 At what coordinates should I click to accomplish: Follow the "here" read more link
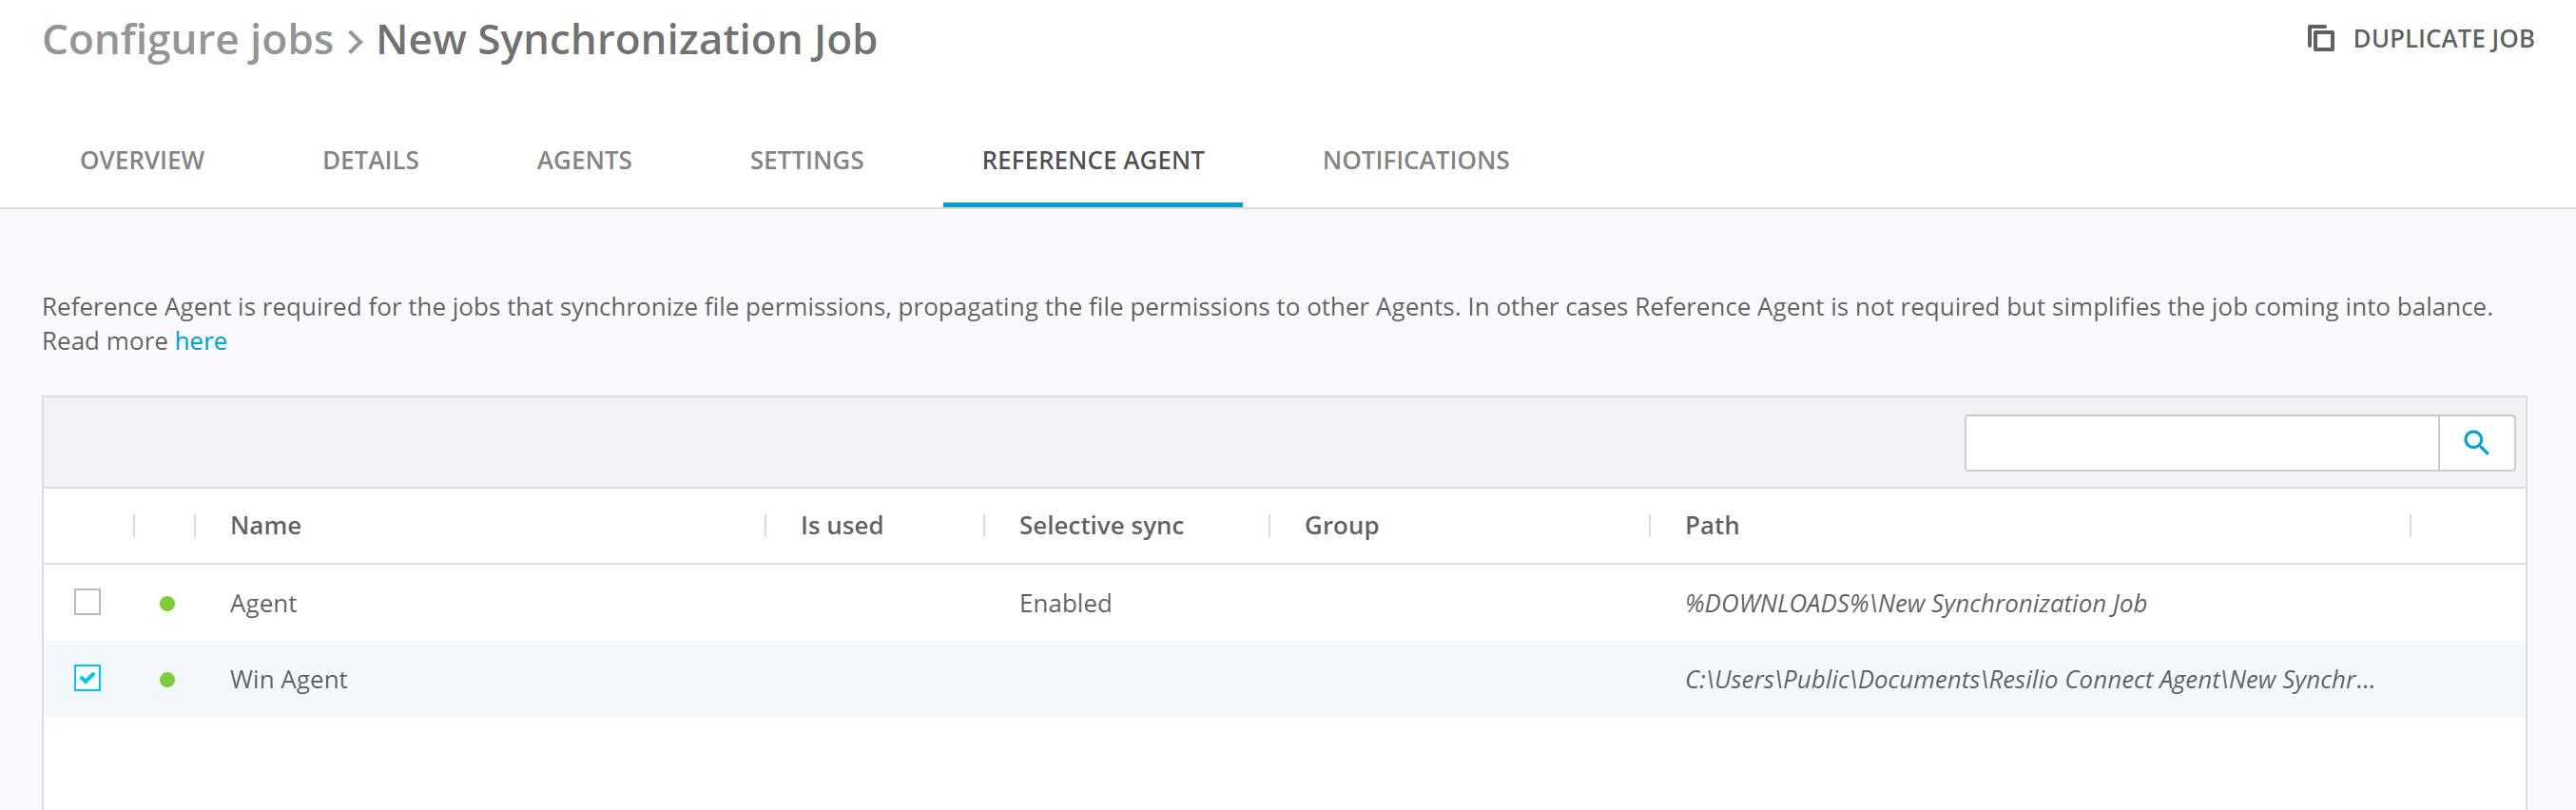pos(201,341)
